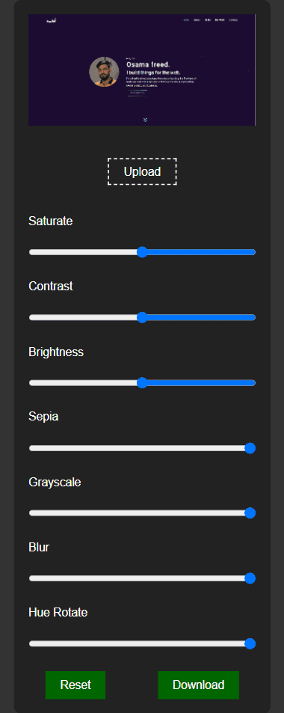
Task: Click the circular profile photo in the preview
Action: click(104, 72)
